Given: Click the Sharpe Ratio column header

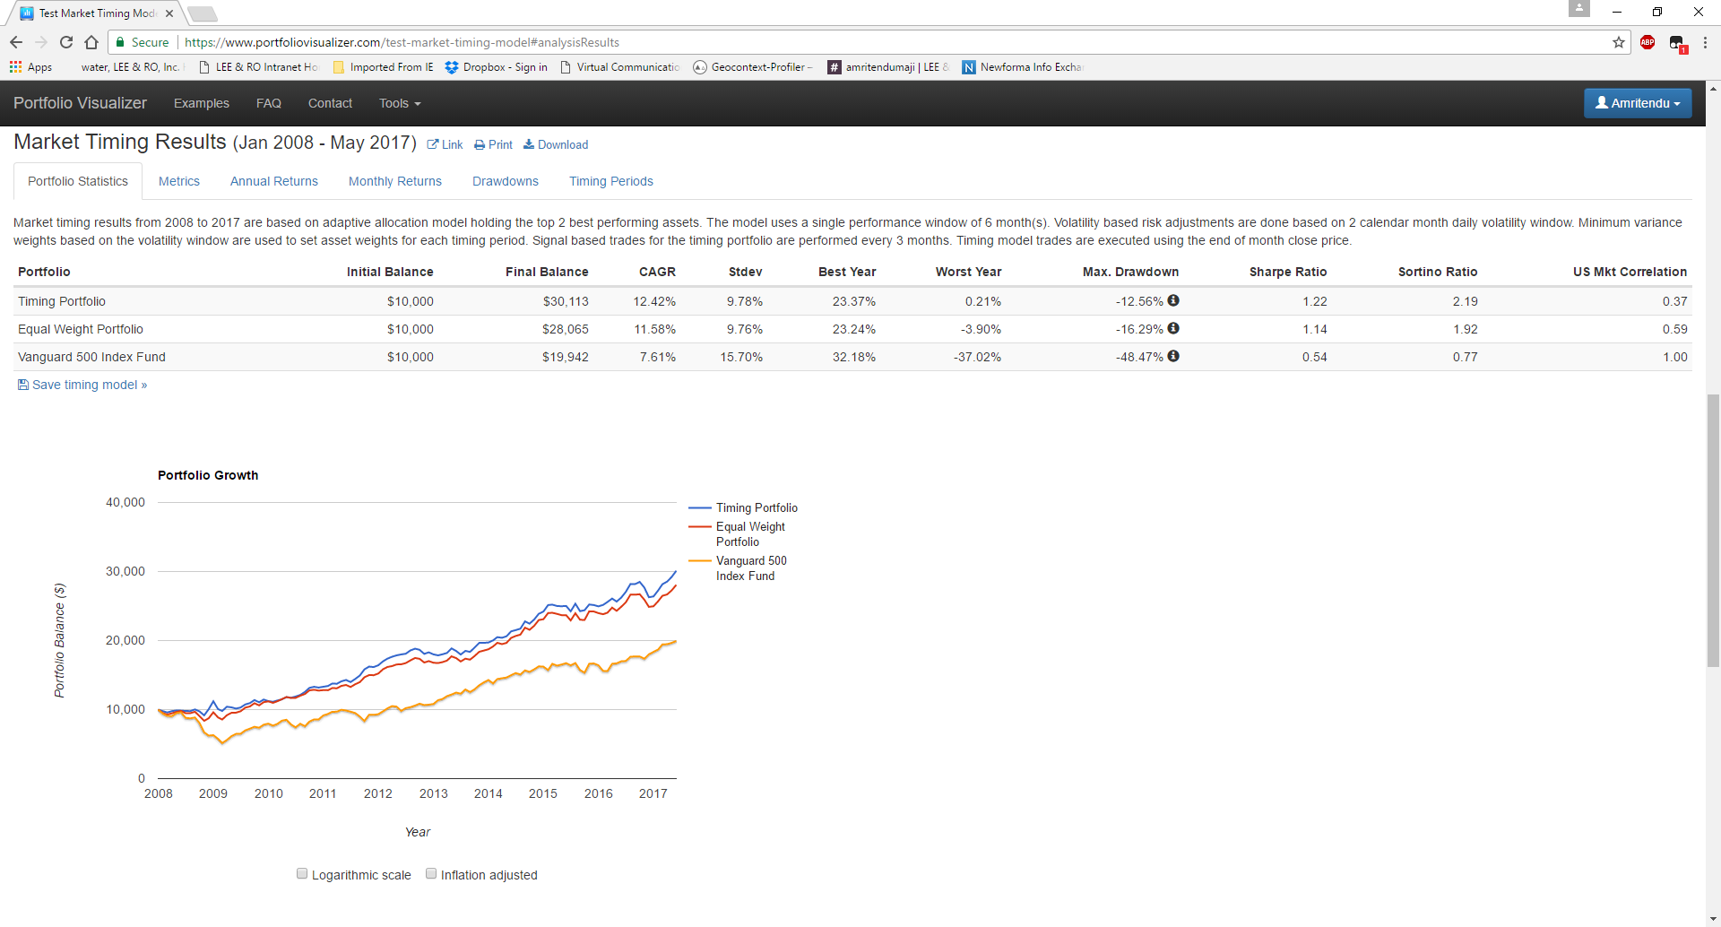Looking at the screenshot, I should click(1288, 272).
